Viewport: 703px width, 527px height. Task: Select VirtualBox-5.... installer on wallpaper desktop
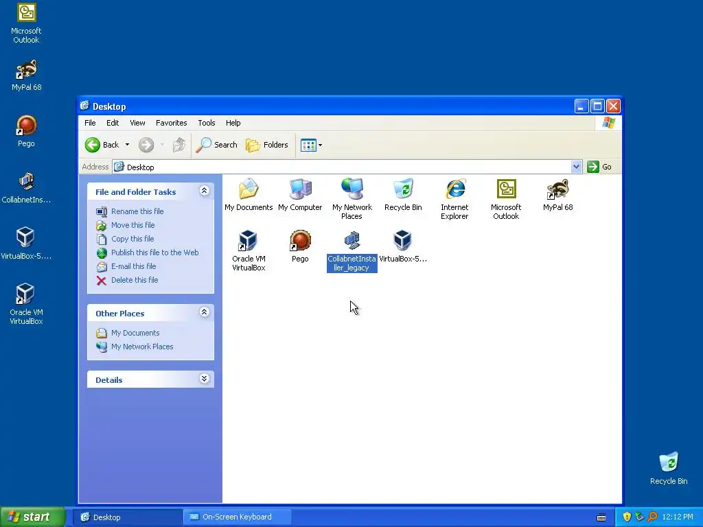(26, 244)
